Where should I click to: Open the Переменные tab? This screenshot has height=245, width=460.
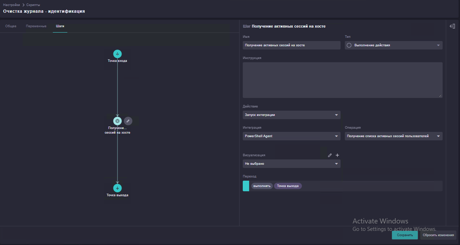36,26
